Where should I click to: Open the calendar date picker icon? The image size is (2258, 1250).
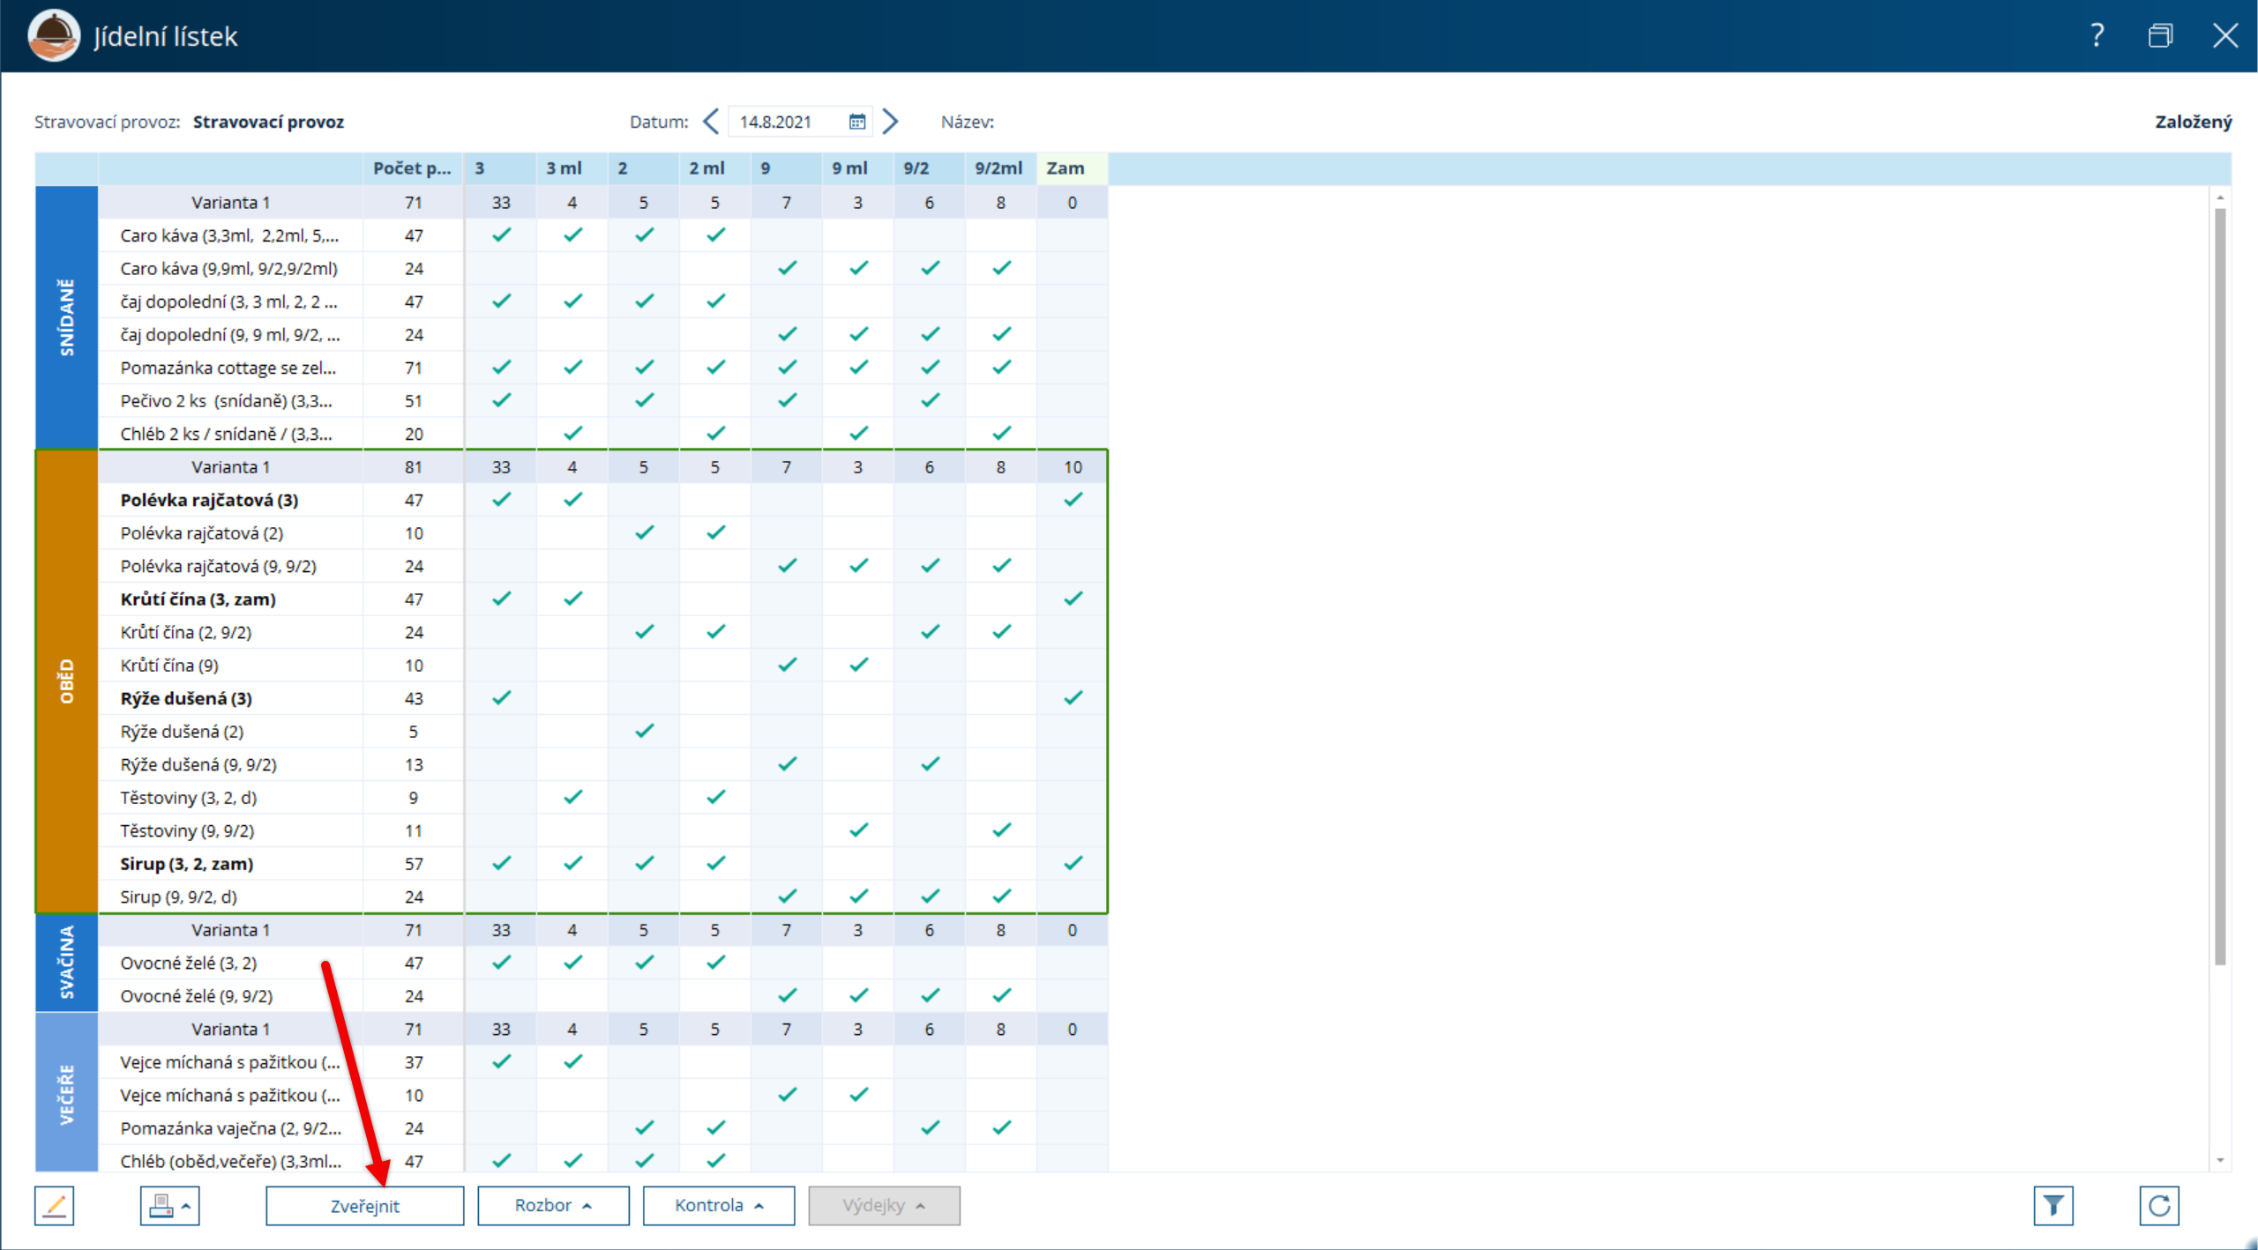coord(856,122)
